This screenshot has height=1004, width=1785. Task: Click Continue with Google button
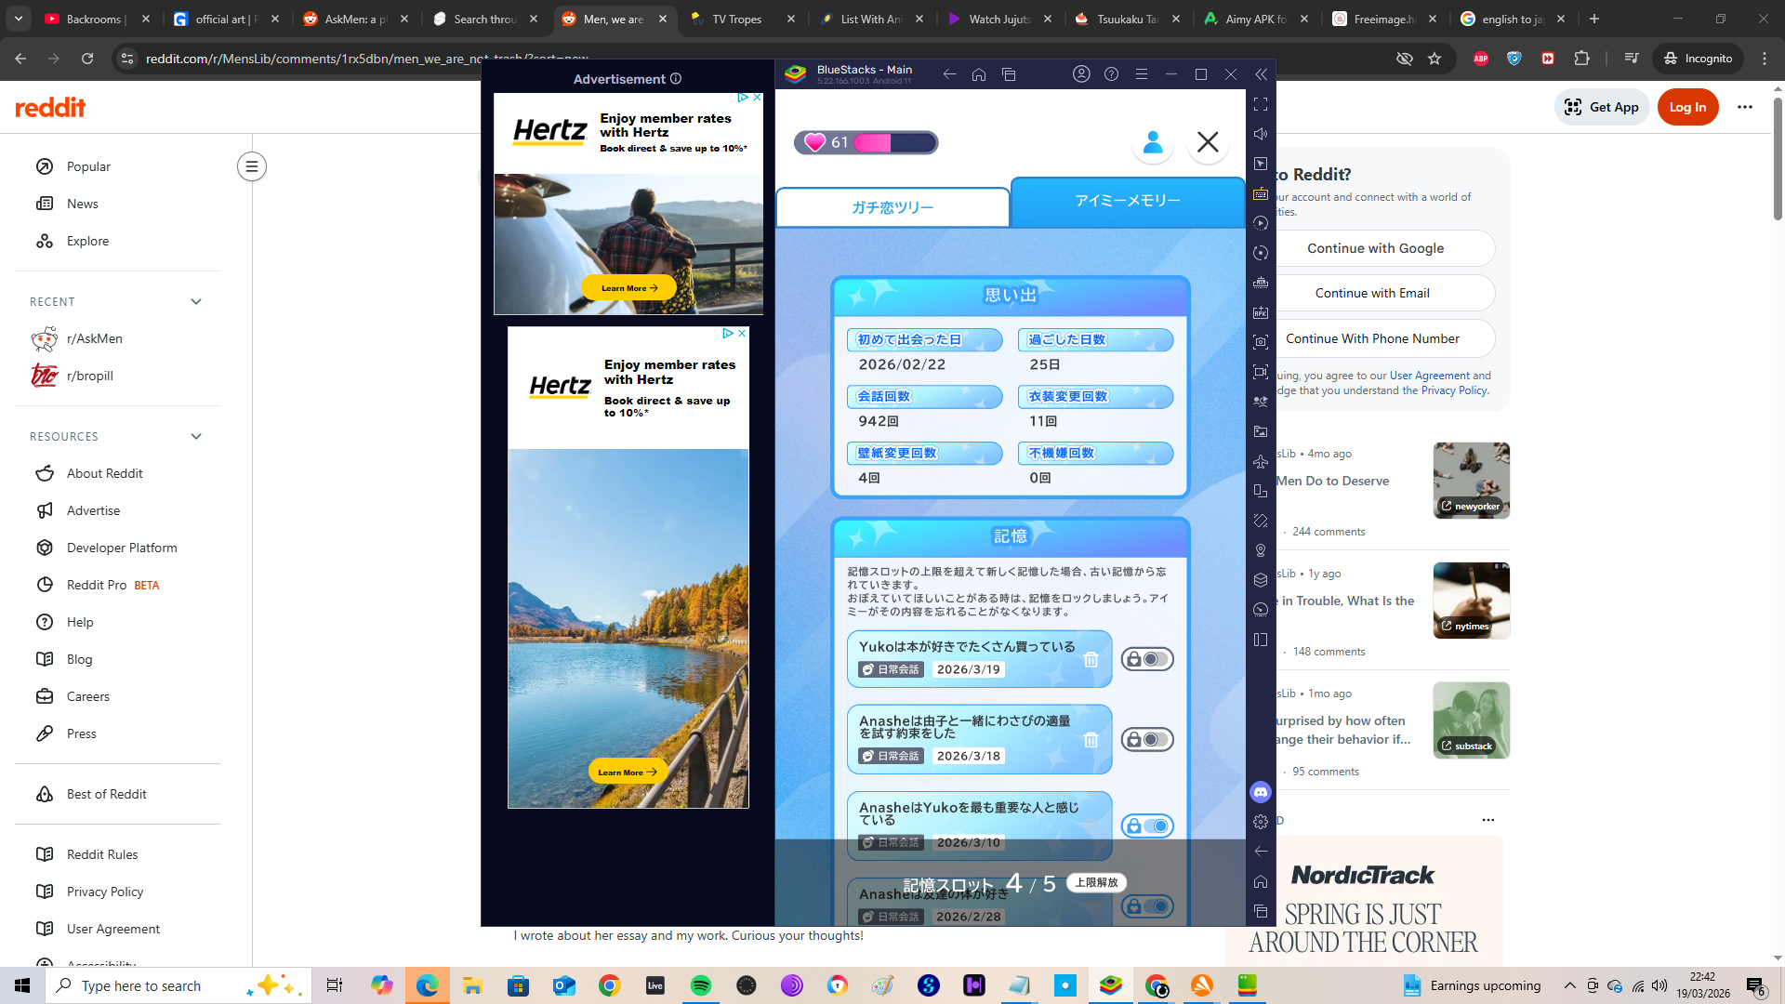pos(1375,248)
